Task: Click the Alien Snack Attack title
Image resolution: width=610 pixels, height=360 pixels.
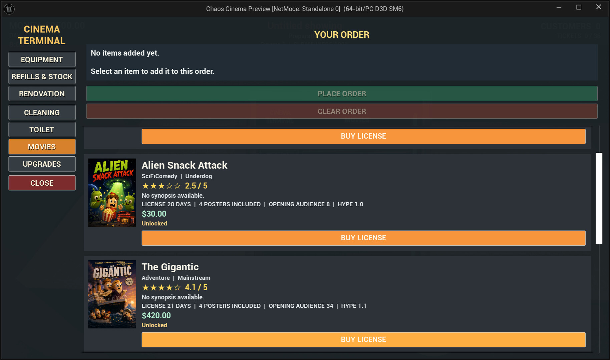Action: 185,165
